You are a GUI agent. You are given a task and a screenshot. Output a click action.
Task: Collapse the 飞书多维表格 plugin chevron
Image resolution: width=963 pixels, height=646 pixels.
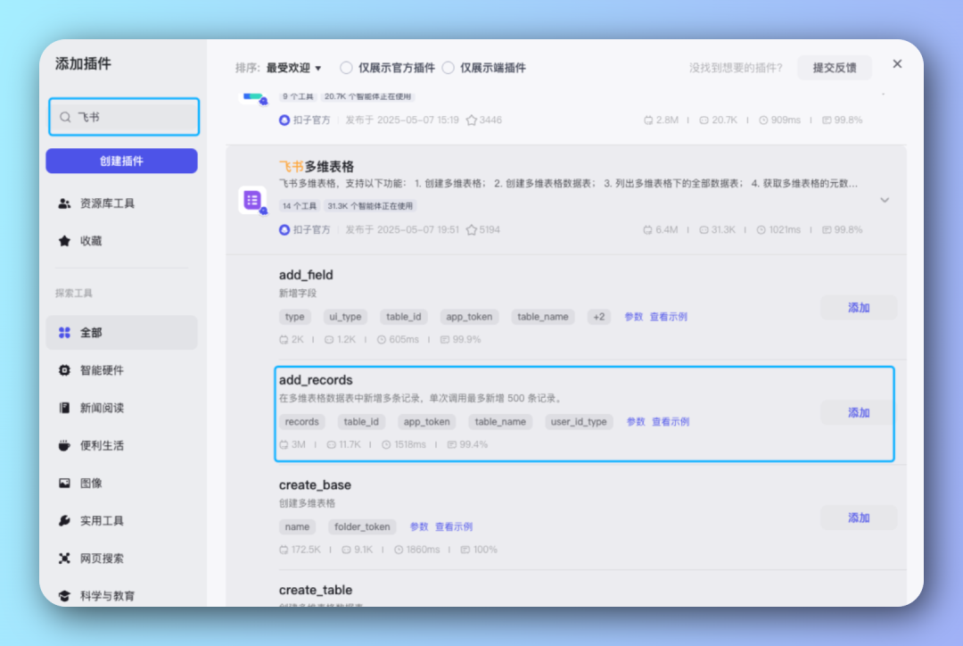coord(885,201)
